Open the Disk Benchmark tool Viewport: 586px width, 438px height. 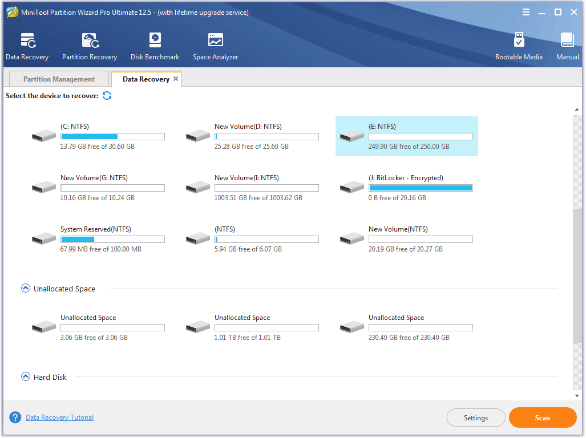[x=155, y=46]
